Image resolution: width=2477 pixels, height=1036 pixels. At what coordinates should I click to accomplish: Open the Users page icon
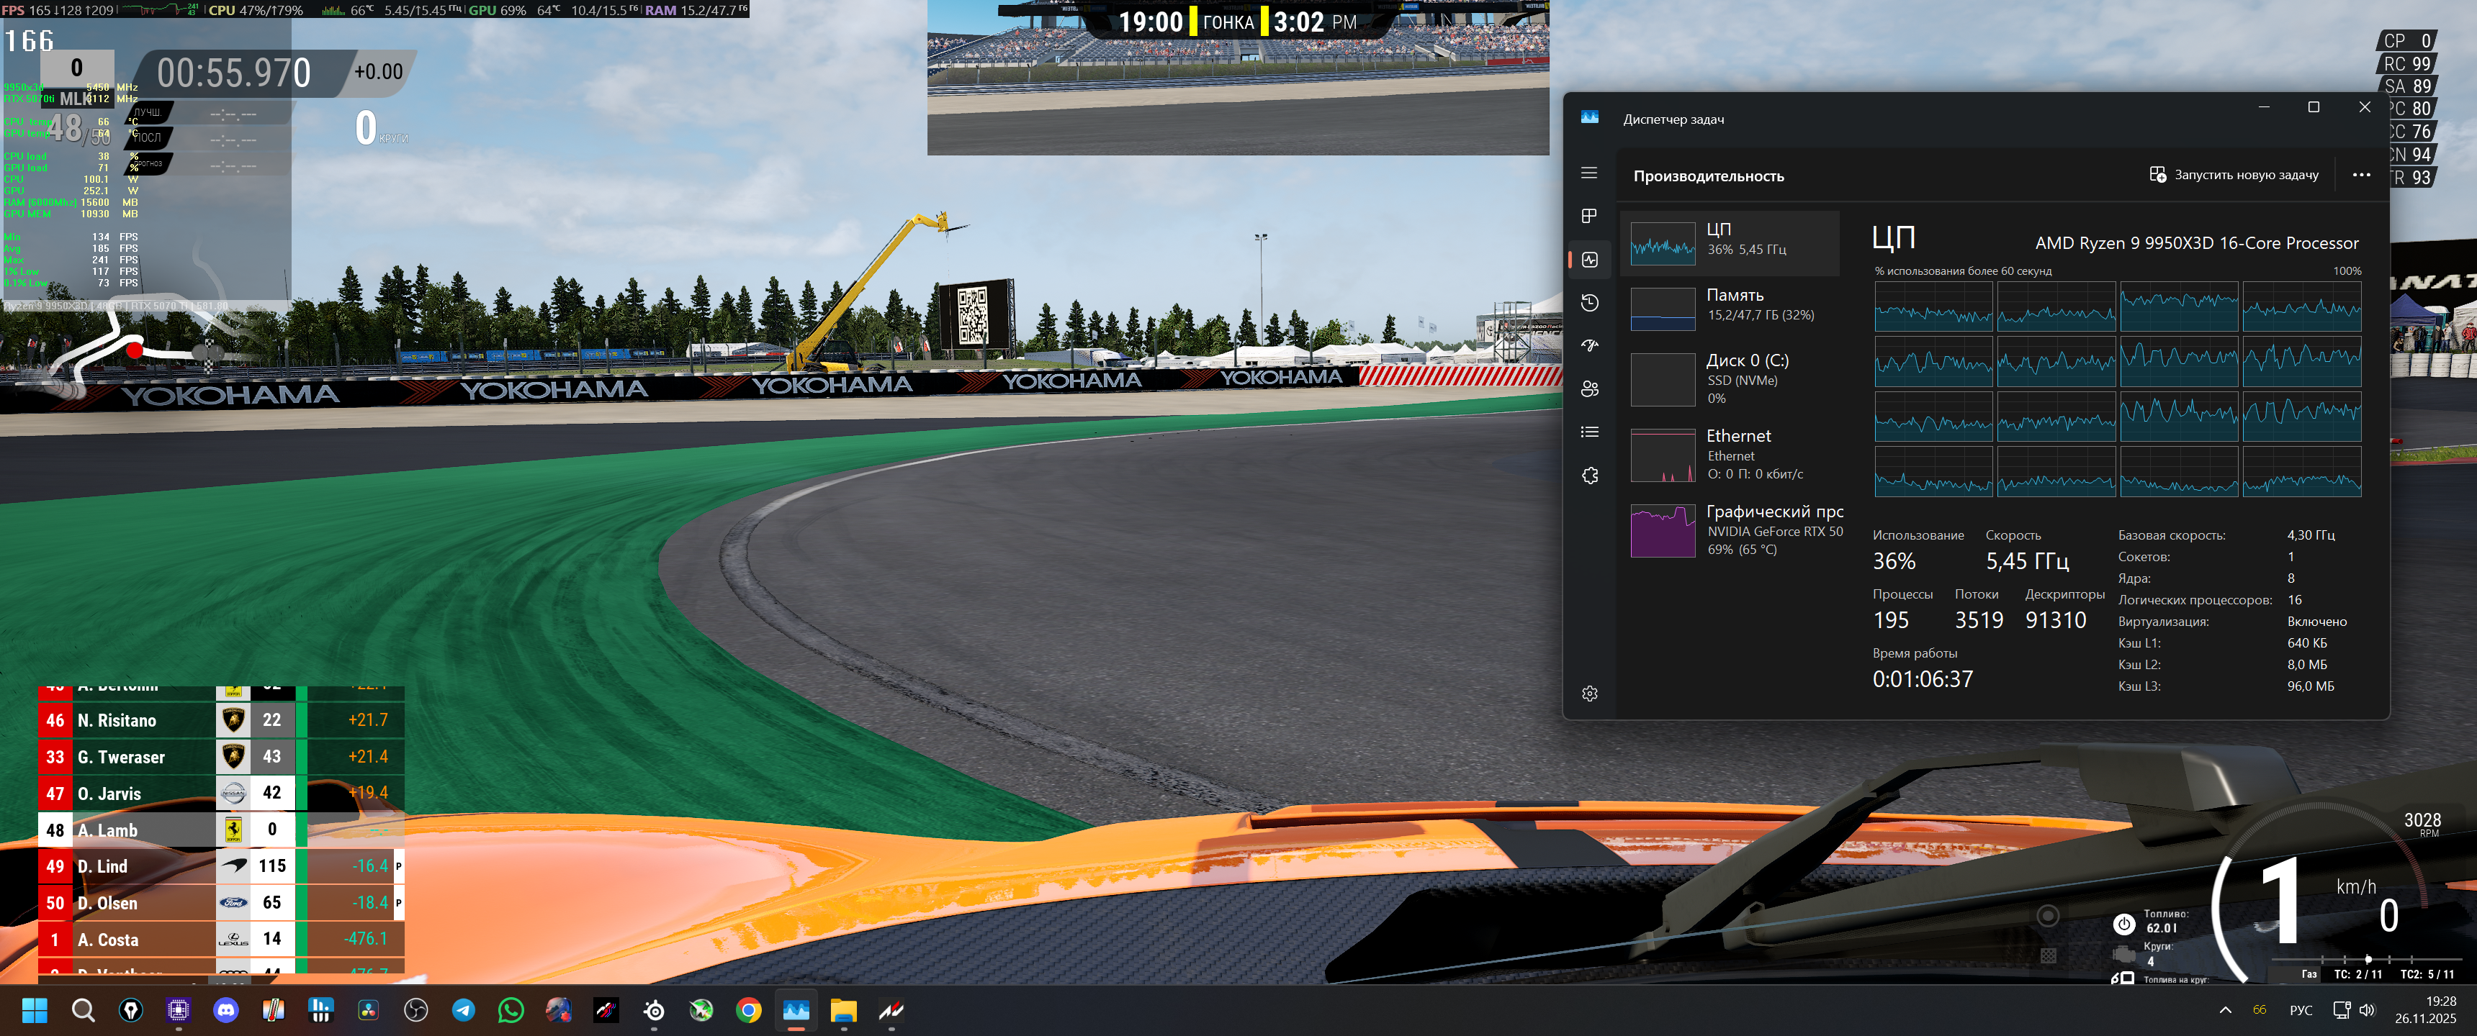point(1588,388)
